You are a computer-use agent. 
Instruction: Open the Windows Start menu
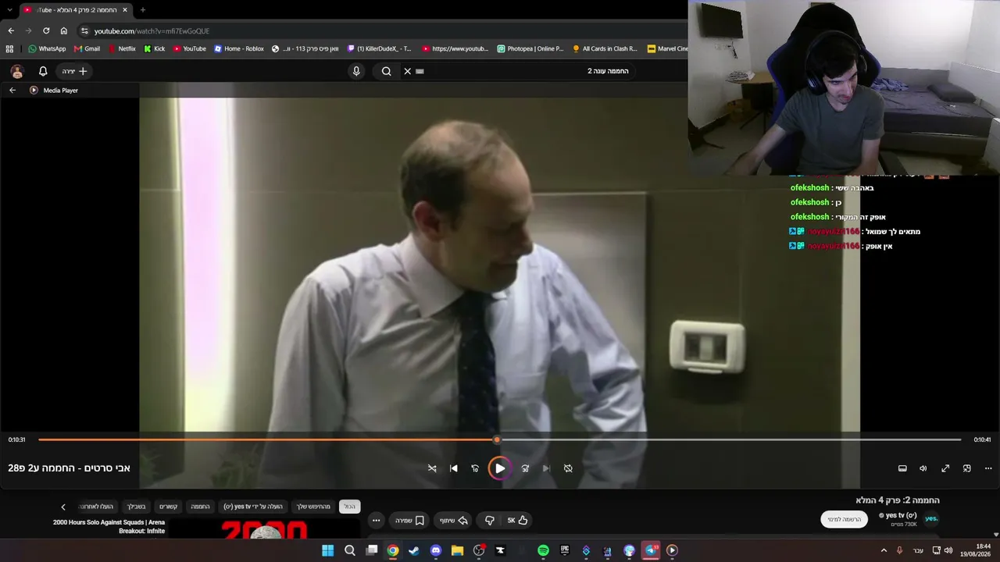click(328, 550)
